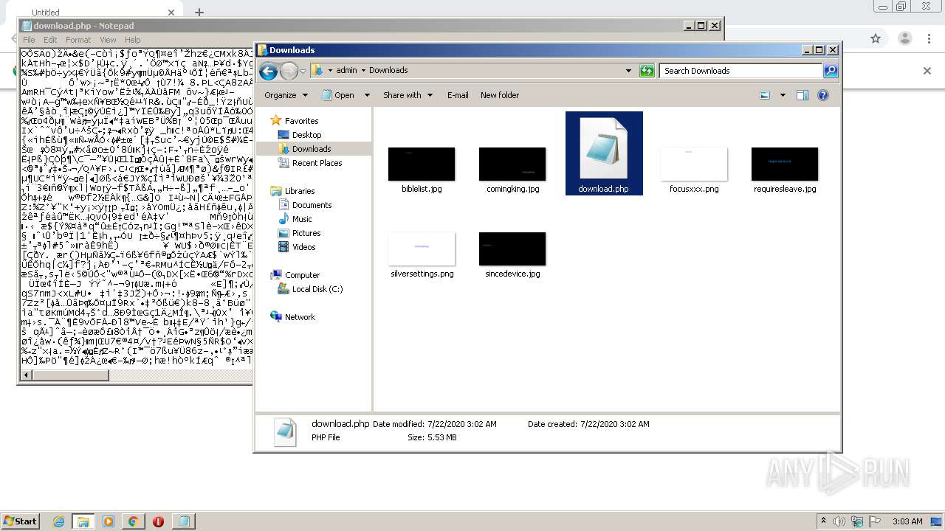The image size is (945, 531).
Task: Click the search magnifier icon
Action: pos(831,71)
